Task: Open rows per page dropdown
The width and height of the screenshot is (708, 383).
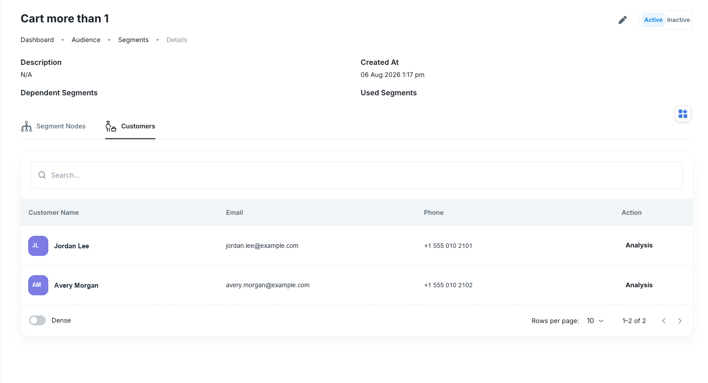Action: point(595,321)
